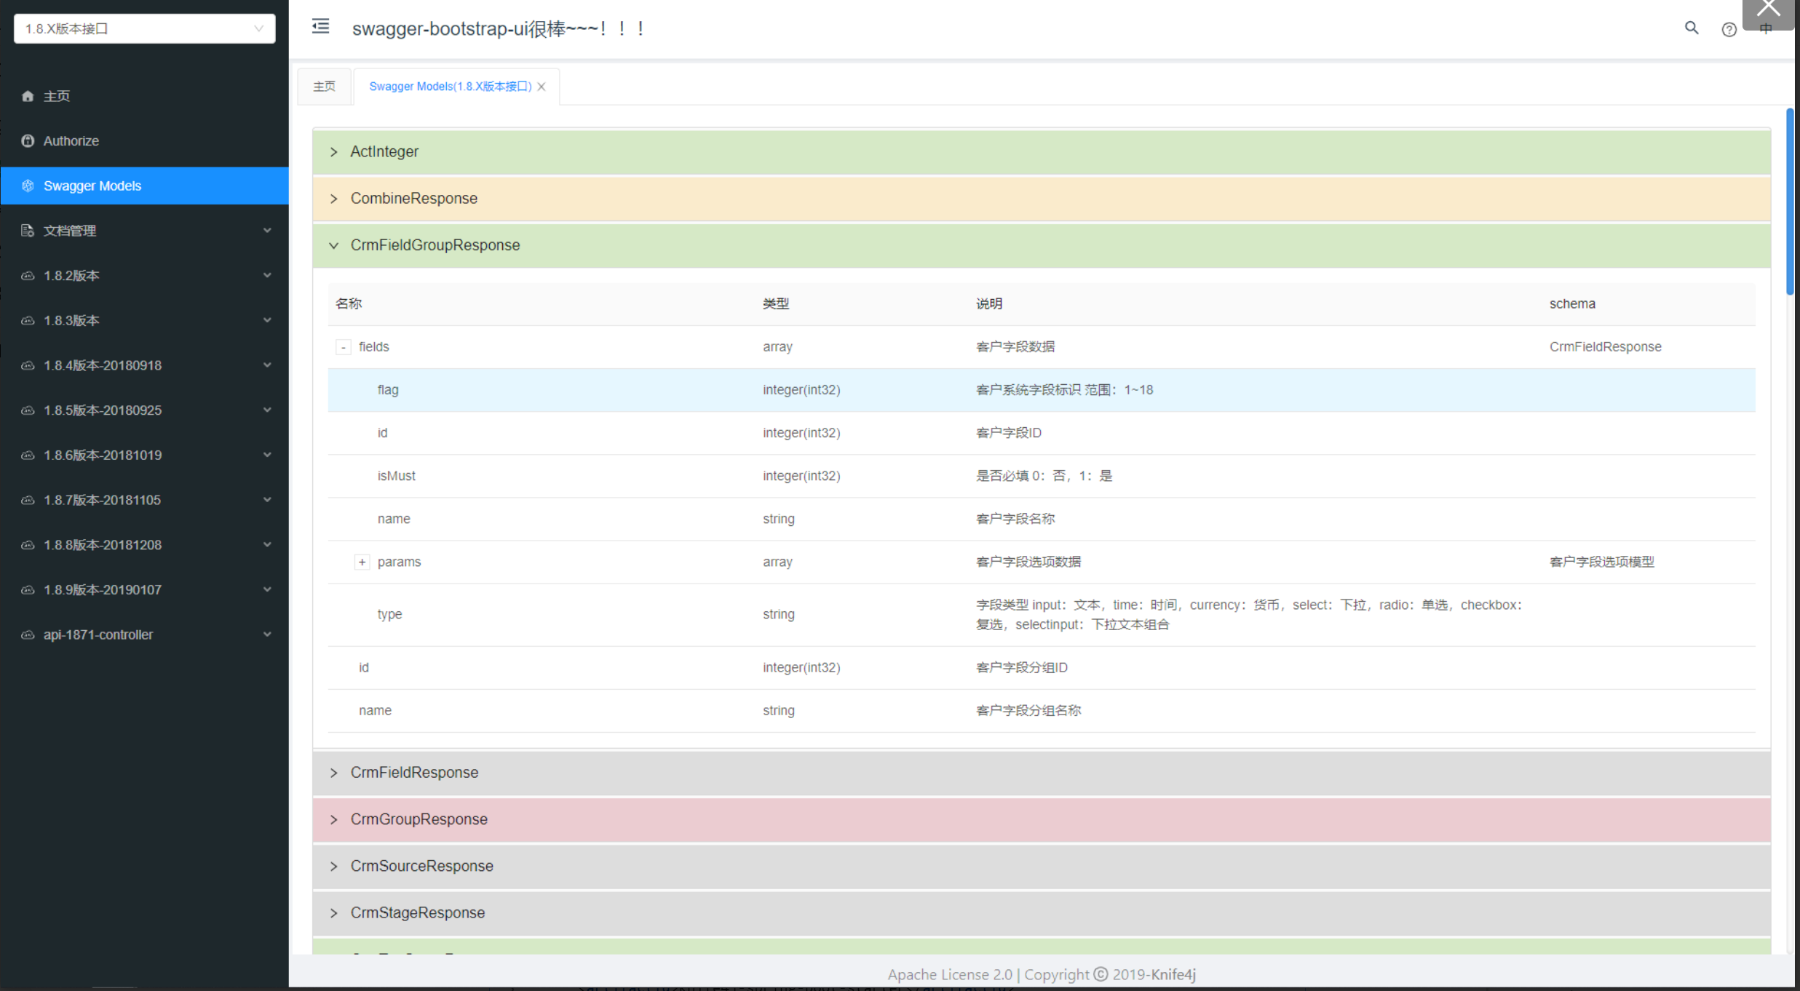Expand the params row plus toggle
Screen dimensions: 1800x991
pos(362,562)
